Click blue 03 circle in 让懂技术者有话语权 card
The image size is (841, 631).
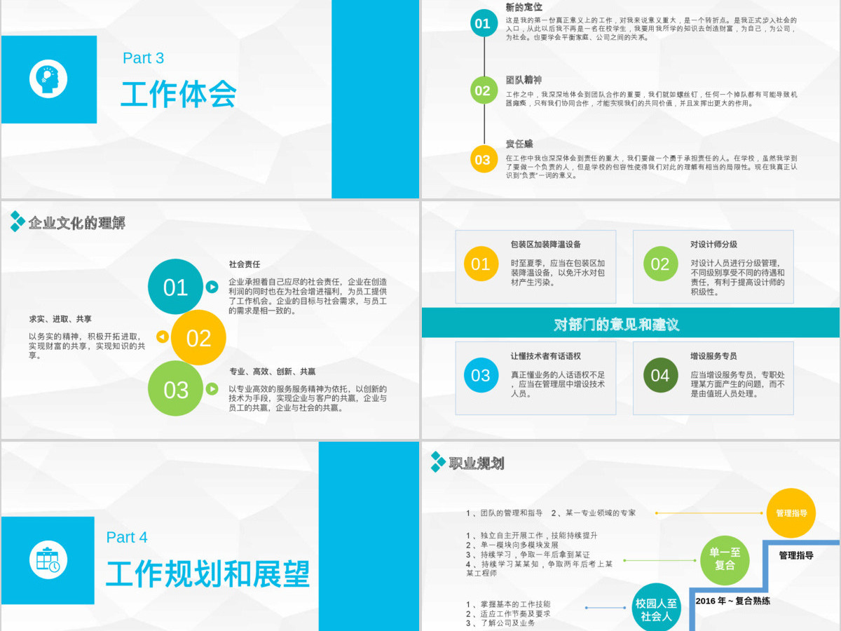tap(481, 375)
